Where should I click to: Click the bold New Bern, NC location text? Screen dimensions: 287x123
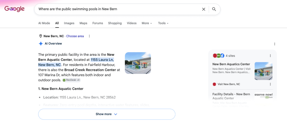click(54, 36)
